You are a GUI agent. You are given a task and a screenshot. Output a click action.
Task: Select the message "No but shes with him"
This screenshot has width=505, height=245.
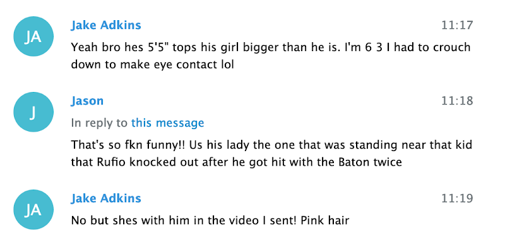(210, 220)
